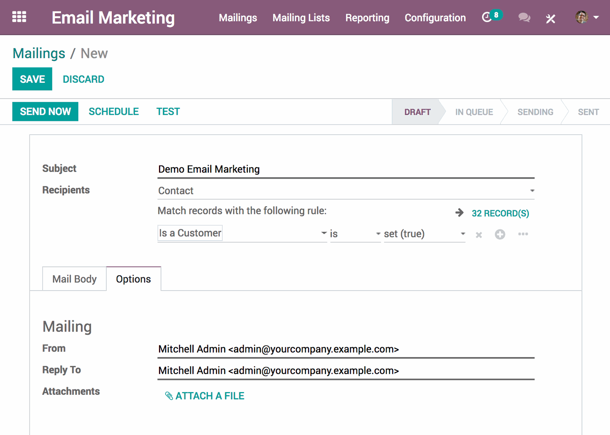The height and width of the screenshot is (435, 610).
Task: Open the messaging conversations panel
Action: click(x=524, y=17)
